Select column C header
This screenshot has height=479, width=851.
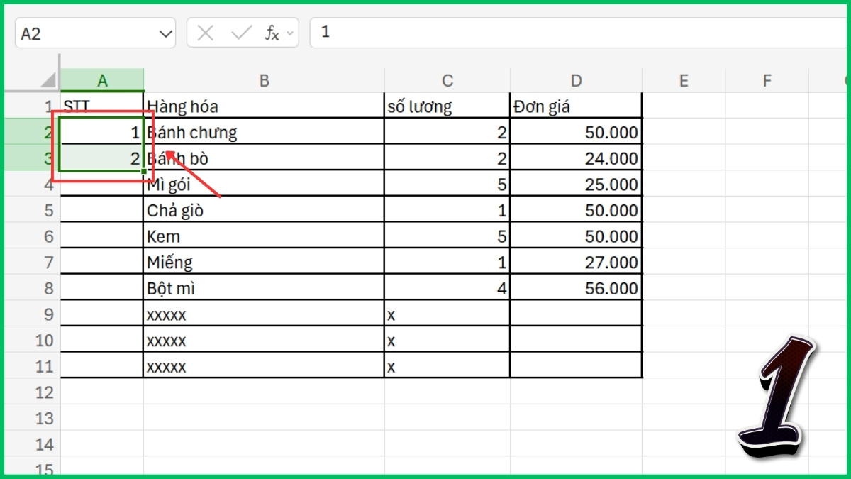pos(447,80)
